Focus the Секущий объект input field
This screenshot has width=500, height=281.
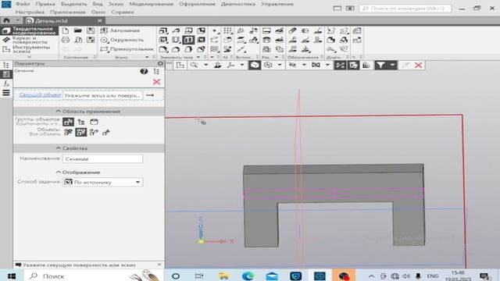tap(102, 95)
